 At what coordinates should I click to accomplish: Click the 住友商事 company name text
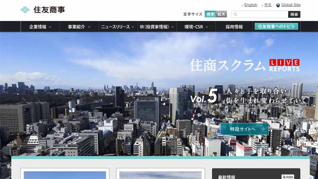click(x=49, y=10)
